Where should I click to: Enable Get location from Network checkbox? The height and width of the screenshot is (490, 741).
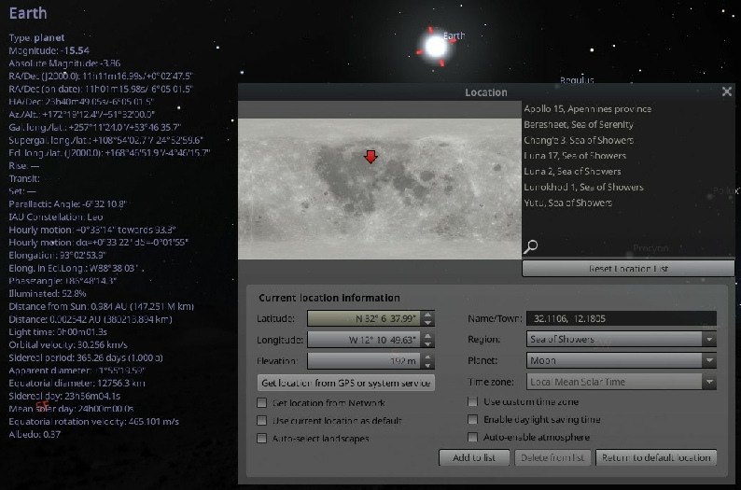click(x=262, y=402)
